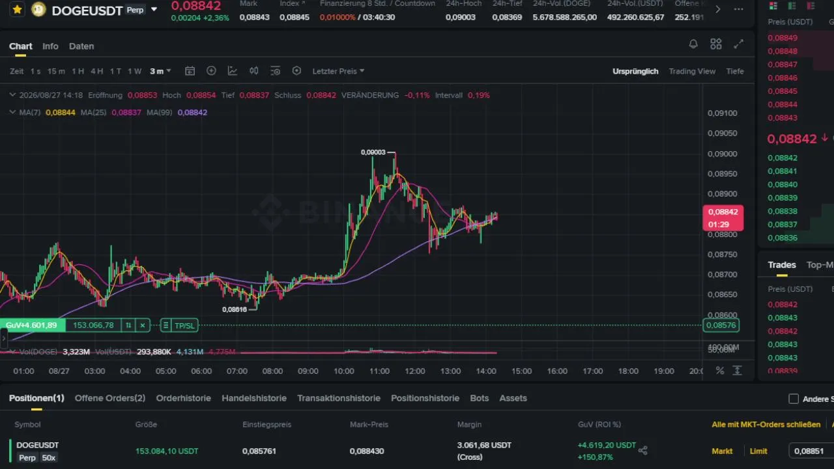Viewport: 834px width, 469px height.
Task: Click the circled plus chart tool
Action: click(211, 71)
